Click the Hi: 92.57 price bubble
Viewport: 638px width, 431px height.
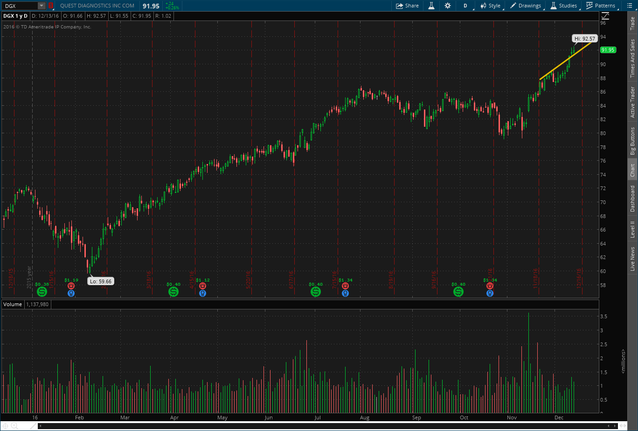[585, 39]
